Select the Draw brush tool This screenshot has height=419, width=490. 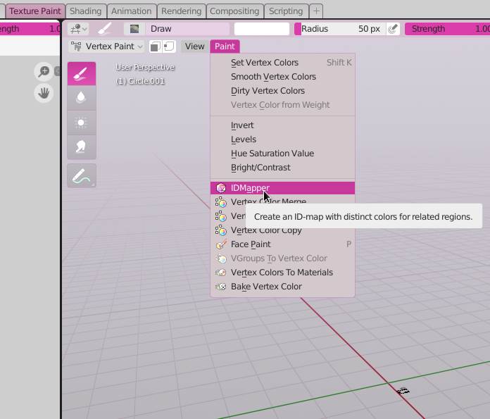pyautogui.click(x=82, y=74)
